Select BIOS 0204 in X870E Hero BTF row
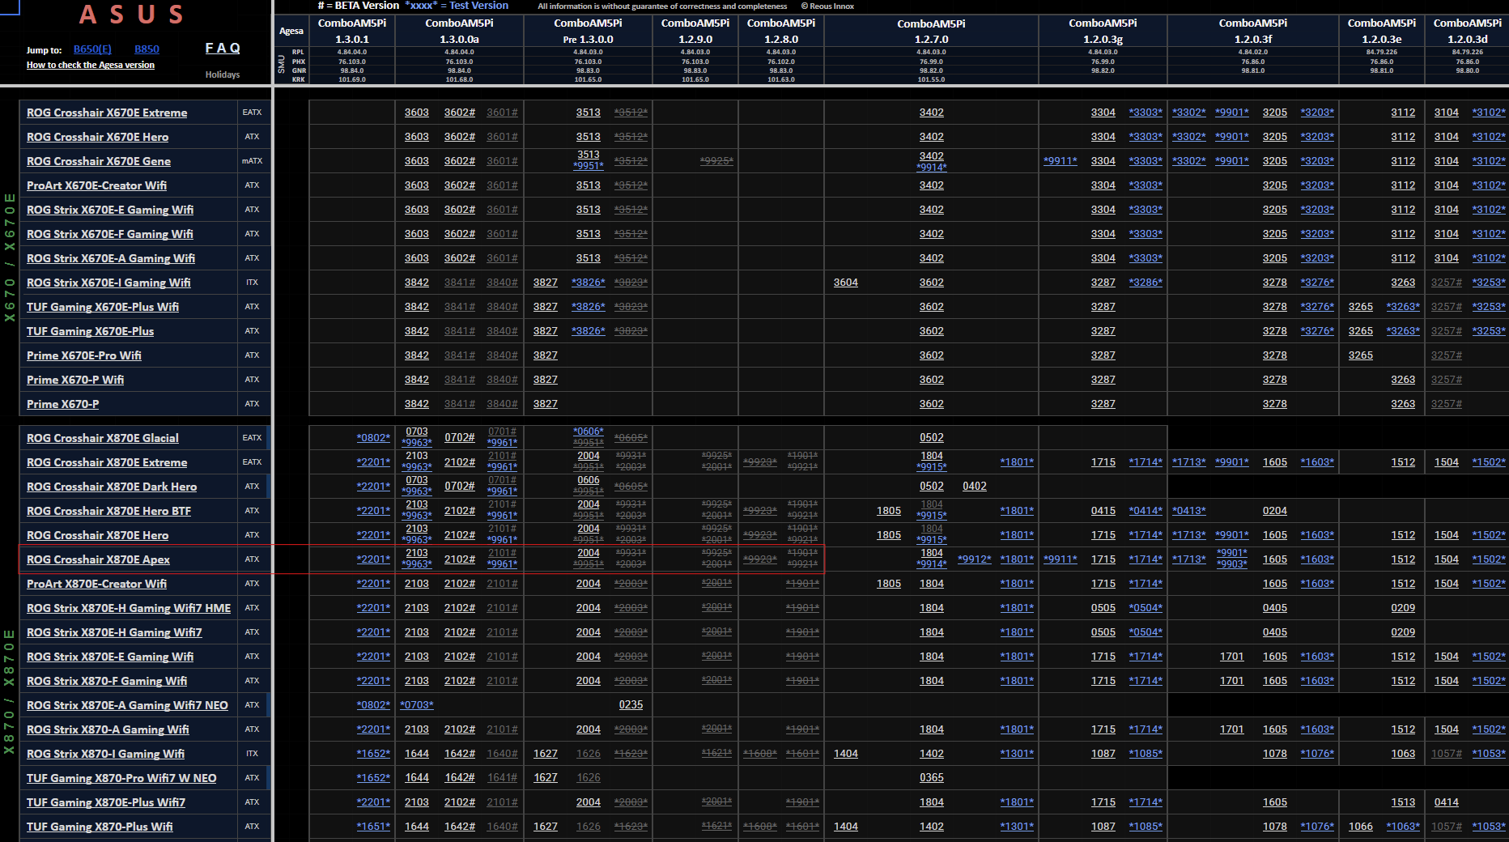The width and height of the screenshot is (1509, 842). pos(1275,511)
